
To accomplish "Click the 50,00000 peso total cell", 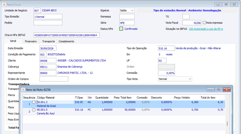I will tap(130, 110).
